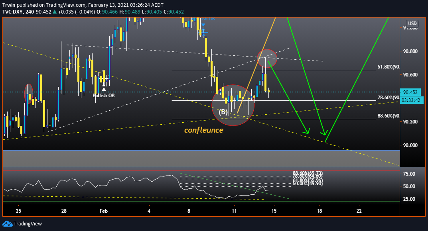Click the 61.80% Fibonacci level label

tap(389, 67)
